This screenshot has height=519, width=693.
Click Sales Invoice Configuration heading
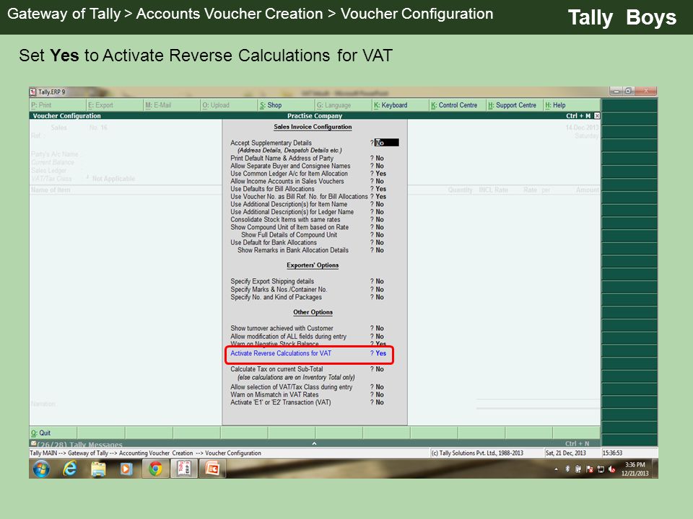[313, 127]
